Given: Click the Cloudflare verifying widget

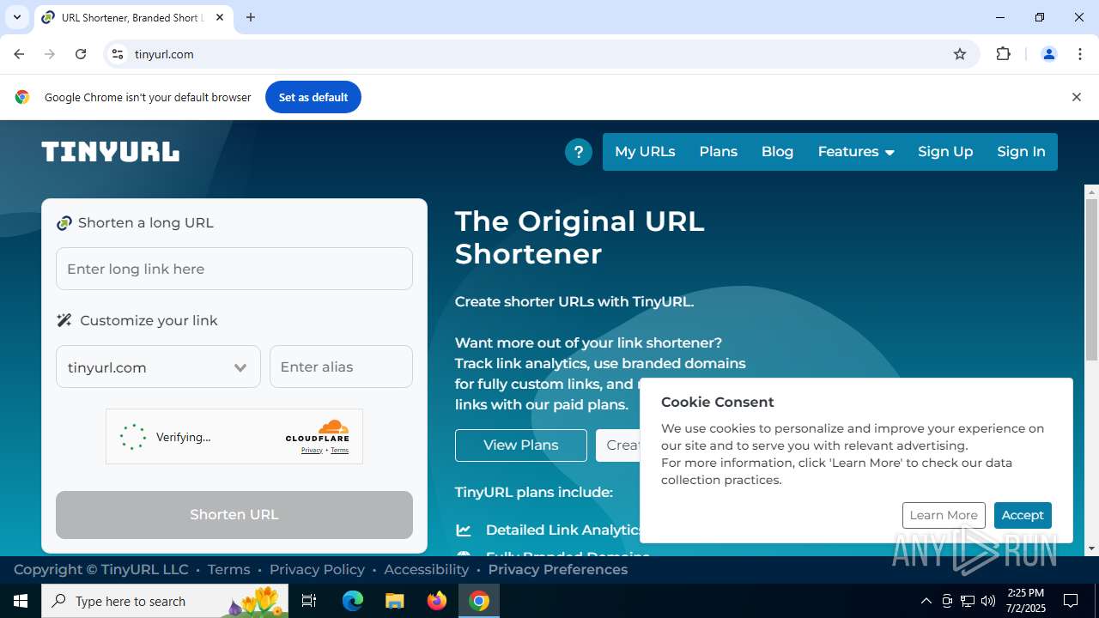Looking at the screenshot, I should [234, 437].
